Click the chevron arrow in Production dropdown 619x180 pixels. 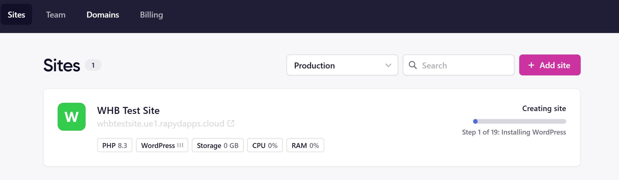click(388, 65)
